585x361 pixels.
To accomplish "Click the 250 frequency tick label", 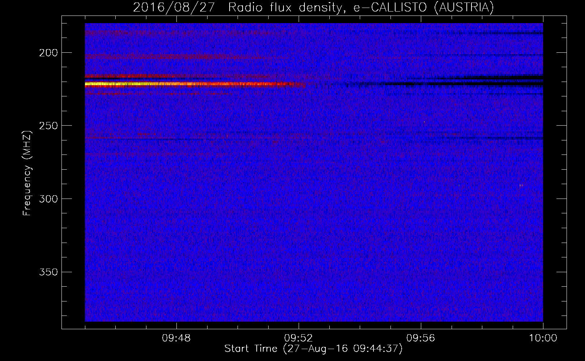I will [x=48, y=126].
